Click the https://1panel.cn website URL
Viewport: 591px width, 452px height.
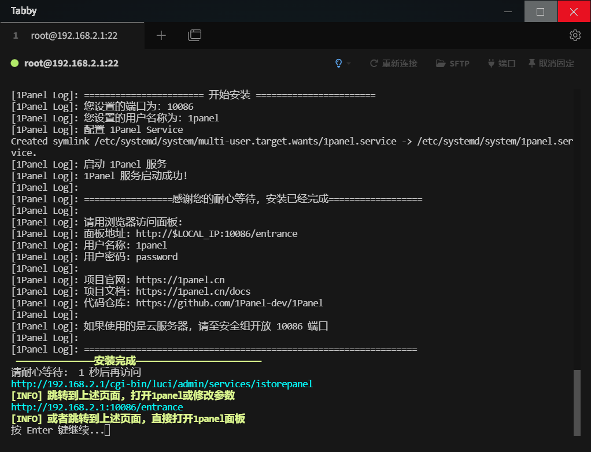(180, 280)
